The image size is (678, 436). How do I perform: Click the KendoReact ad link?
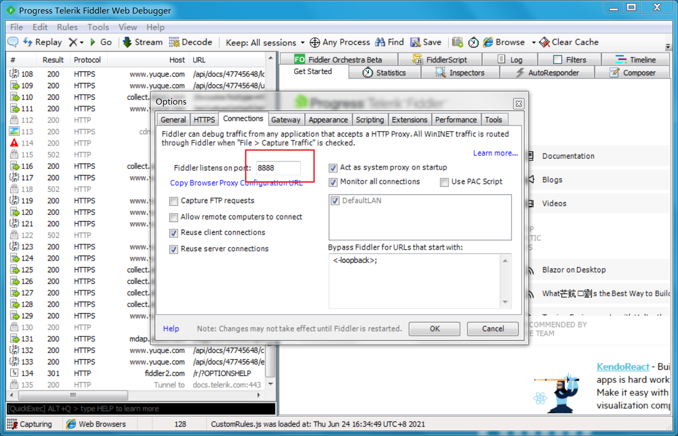click(x=623, y=367)
